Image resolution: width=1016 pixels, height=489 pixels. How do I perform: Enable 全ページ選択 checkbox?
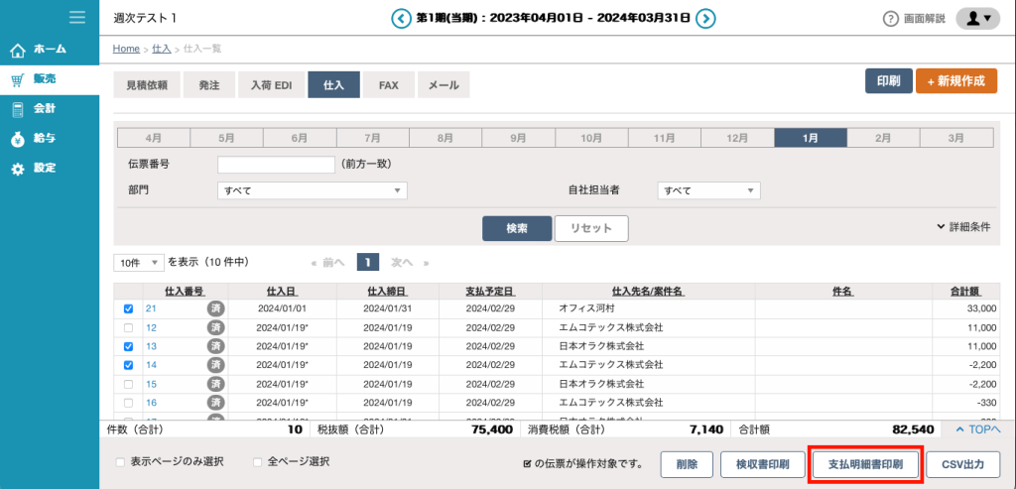(258, 462)
